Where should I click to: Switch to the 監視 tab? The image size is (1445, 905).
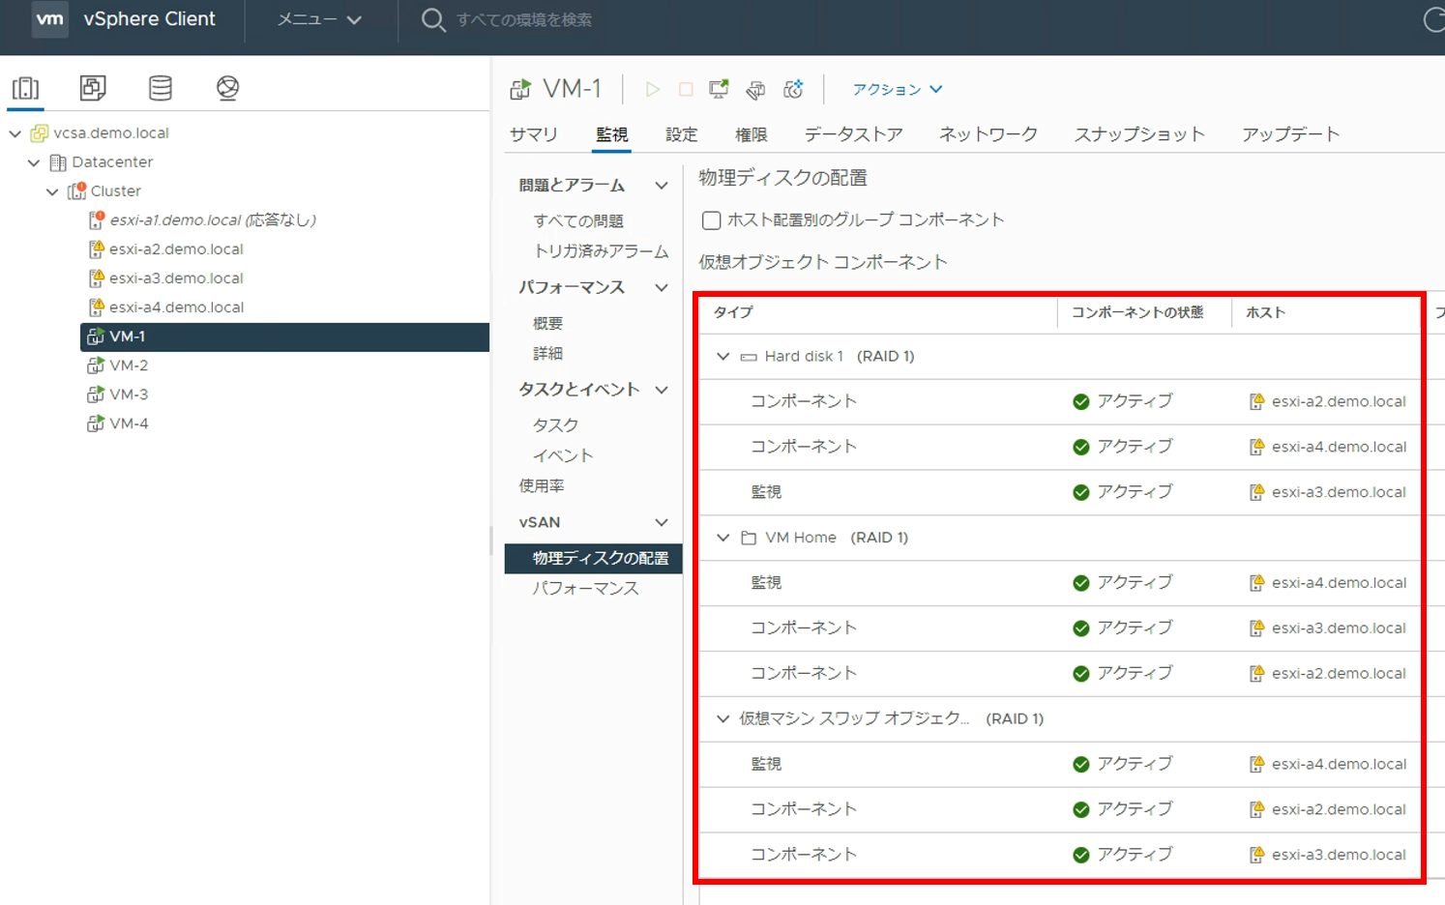coord(611,134)
